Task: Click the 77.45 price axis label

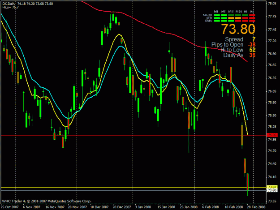Action: pyautogui.click(x=272, y=30)
